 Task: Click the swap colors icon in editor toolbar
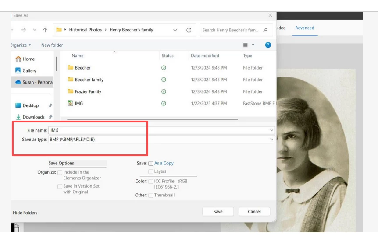tap(17, 225)
